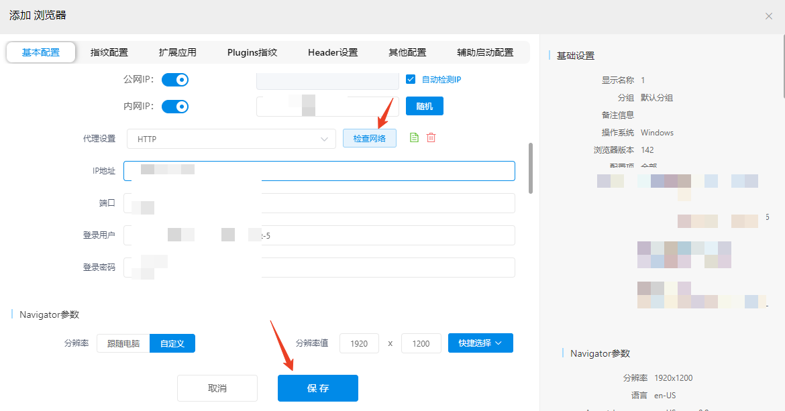Screen dimensions: 785x411
Task: Click the red trash delete icon
Action: tap(431, 137)
